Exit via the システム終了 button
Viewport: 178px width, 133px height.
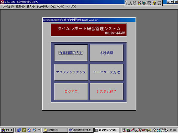pos(106,92)
